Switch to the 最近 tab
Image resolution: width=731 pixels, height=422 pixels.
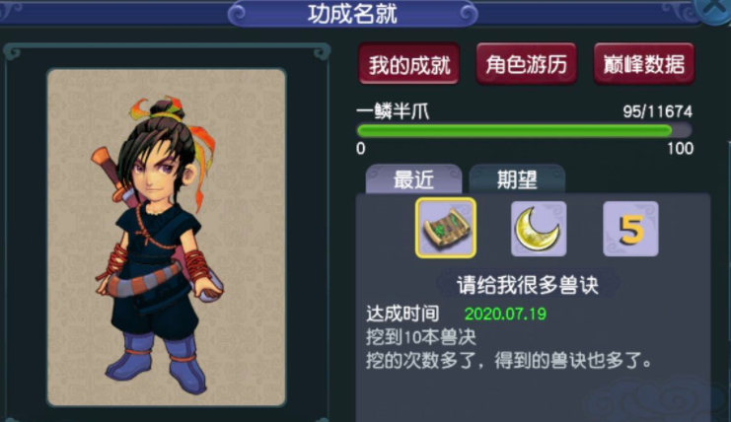tap(413, 179)
